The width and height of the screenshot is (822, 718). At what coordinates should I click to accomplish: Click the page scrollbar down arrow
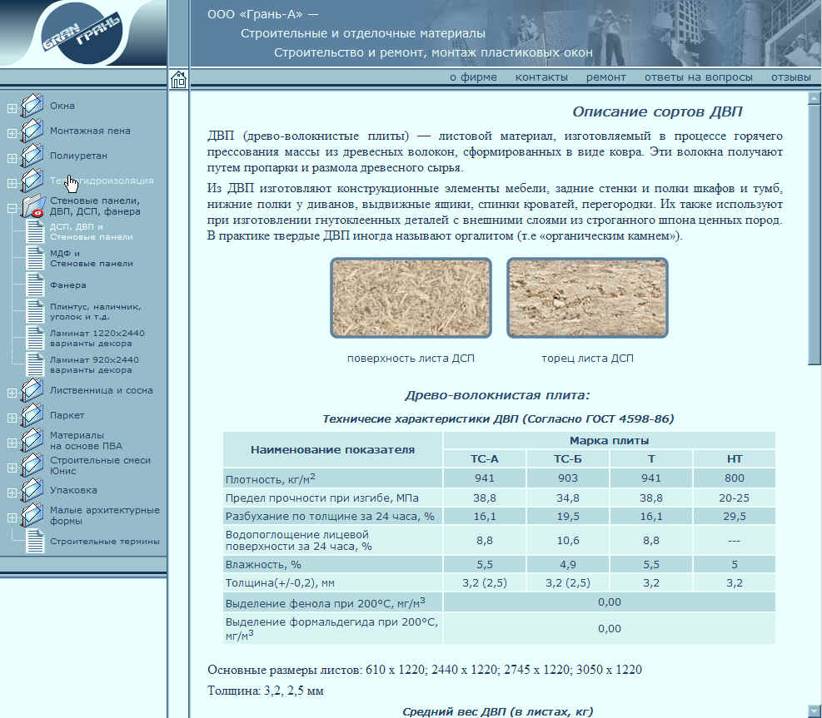814,710
